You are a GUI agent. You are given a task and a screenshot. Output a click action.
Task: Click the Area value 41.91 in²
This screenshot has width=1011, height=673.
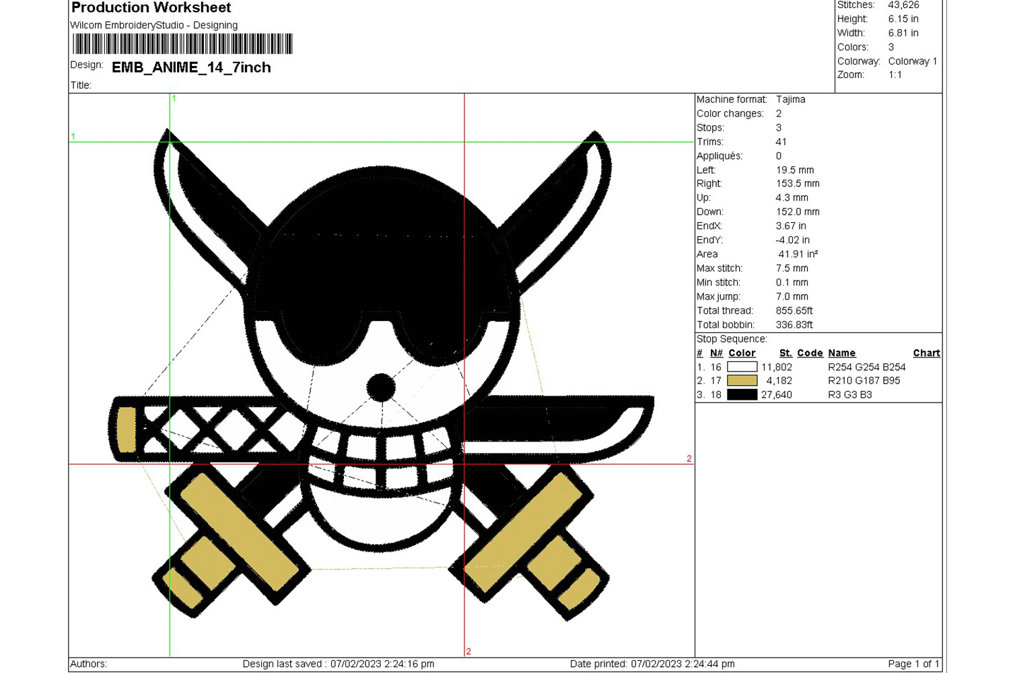(798, 254)
